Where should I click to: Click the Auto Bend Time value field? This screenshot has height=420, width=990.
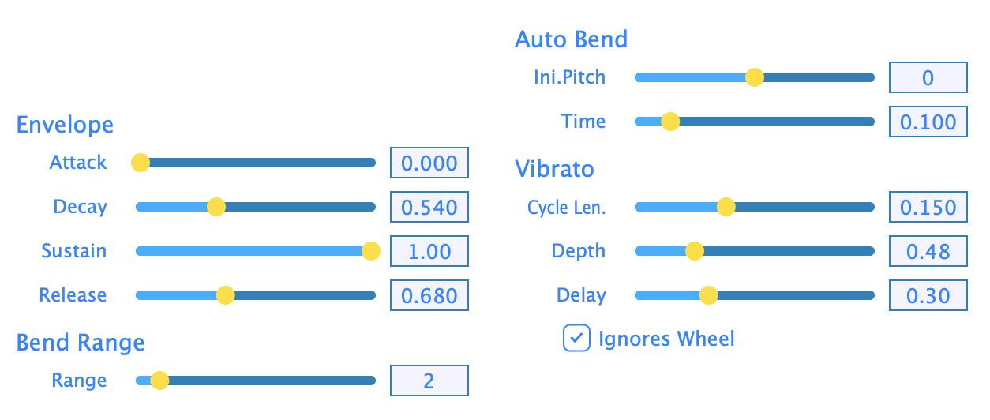928,122
